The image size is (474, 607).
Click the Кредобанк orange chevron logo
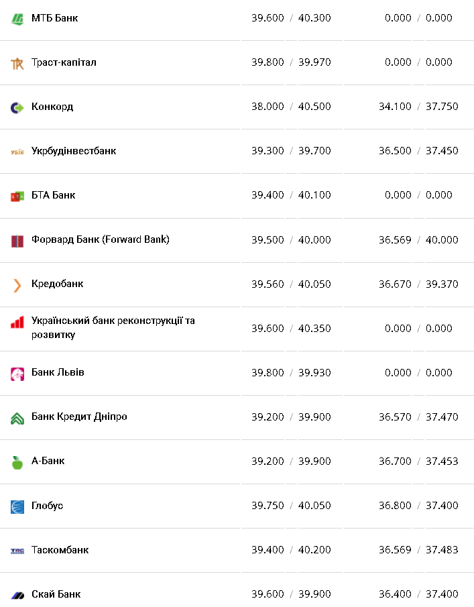click(17, 285)
